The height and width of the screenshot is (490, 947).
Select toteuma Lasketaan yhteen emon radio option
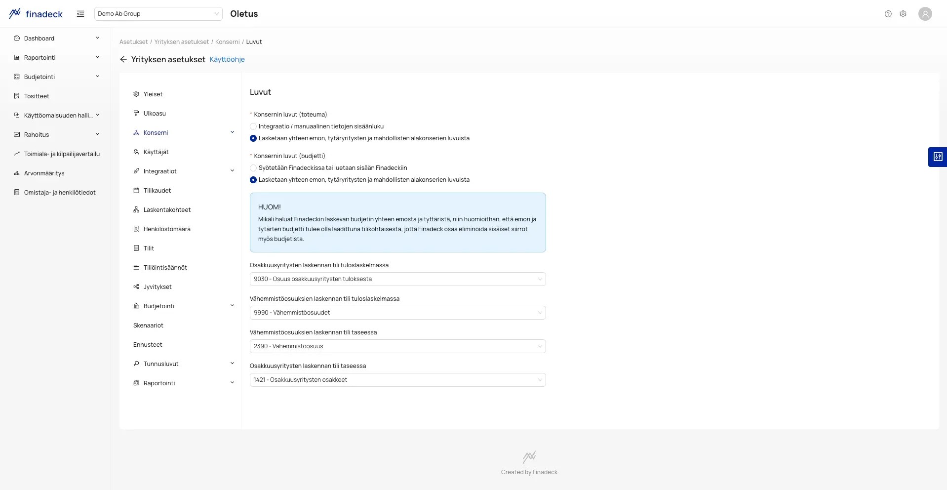[253, 138]
